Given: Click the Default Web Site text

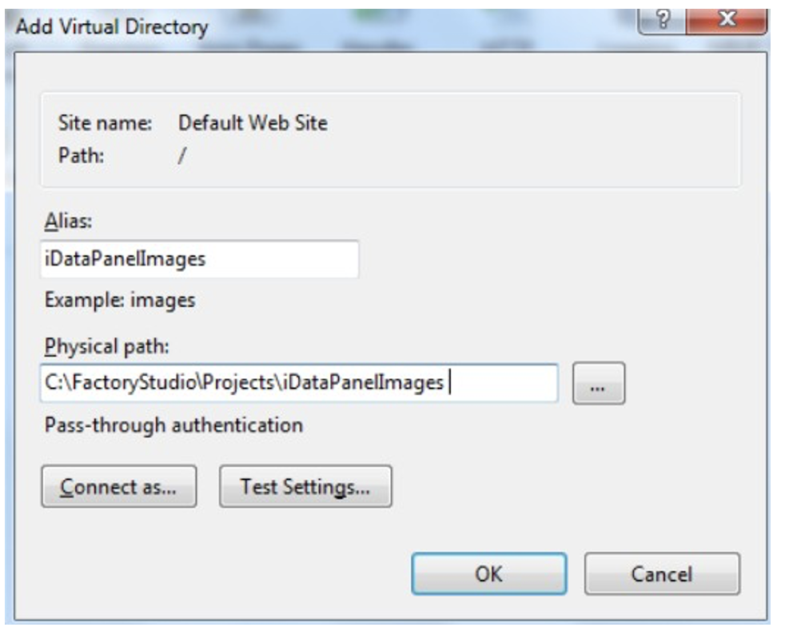Looking at the screenshot, I should point(253,122).
